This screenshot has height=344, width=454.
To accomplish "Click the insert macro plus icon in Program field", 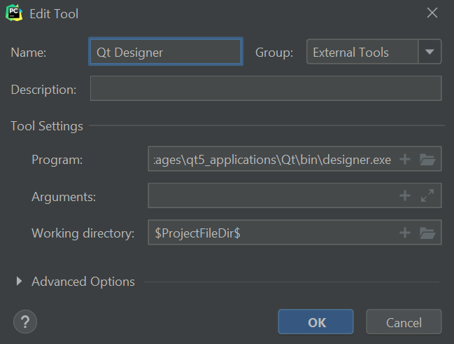I will [x=404, y=160].
